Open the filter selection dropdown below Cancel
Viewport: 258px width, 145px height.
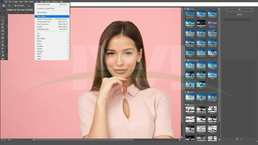[x=238, y=20]
